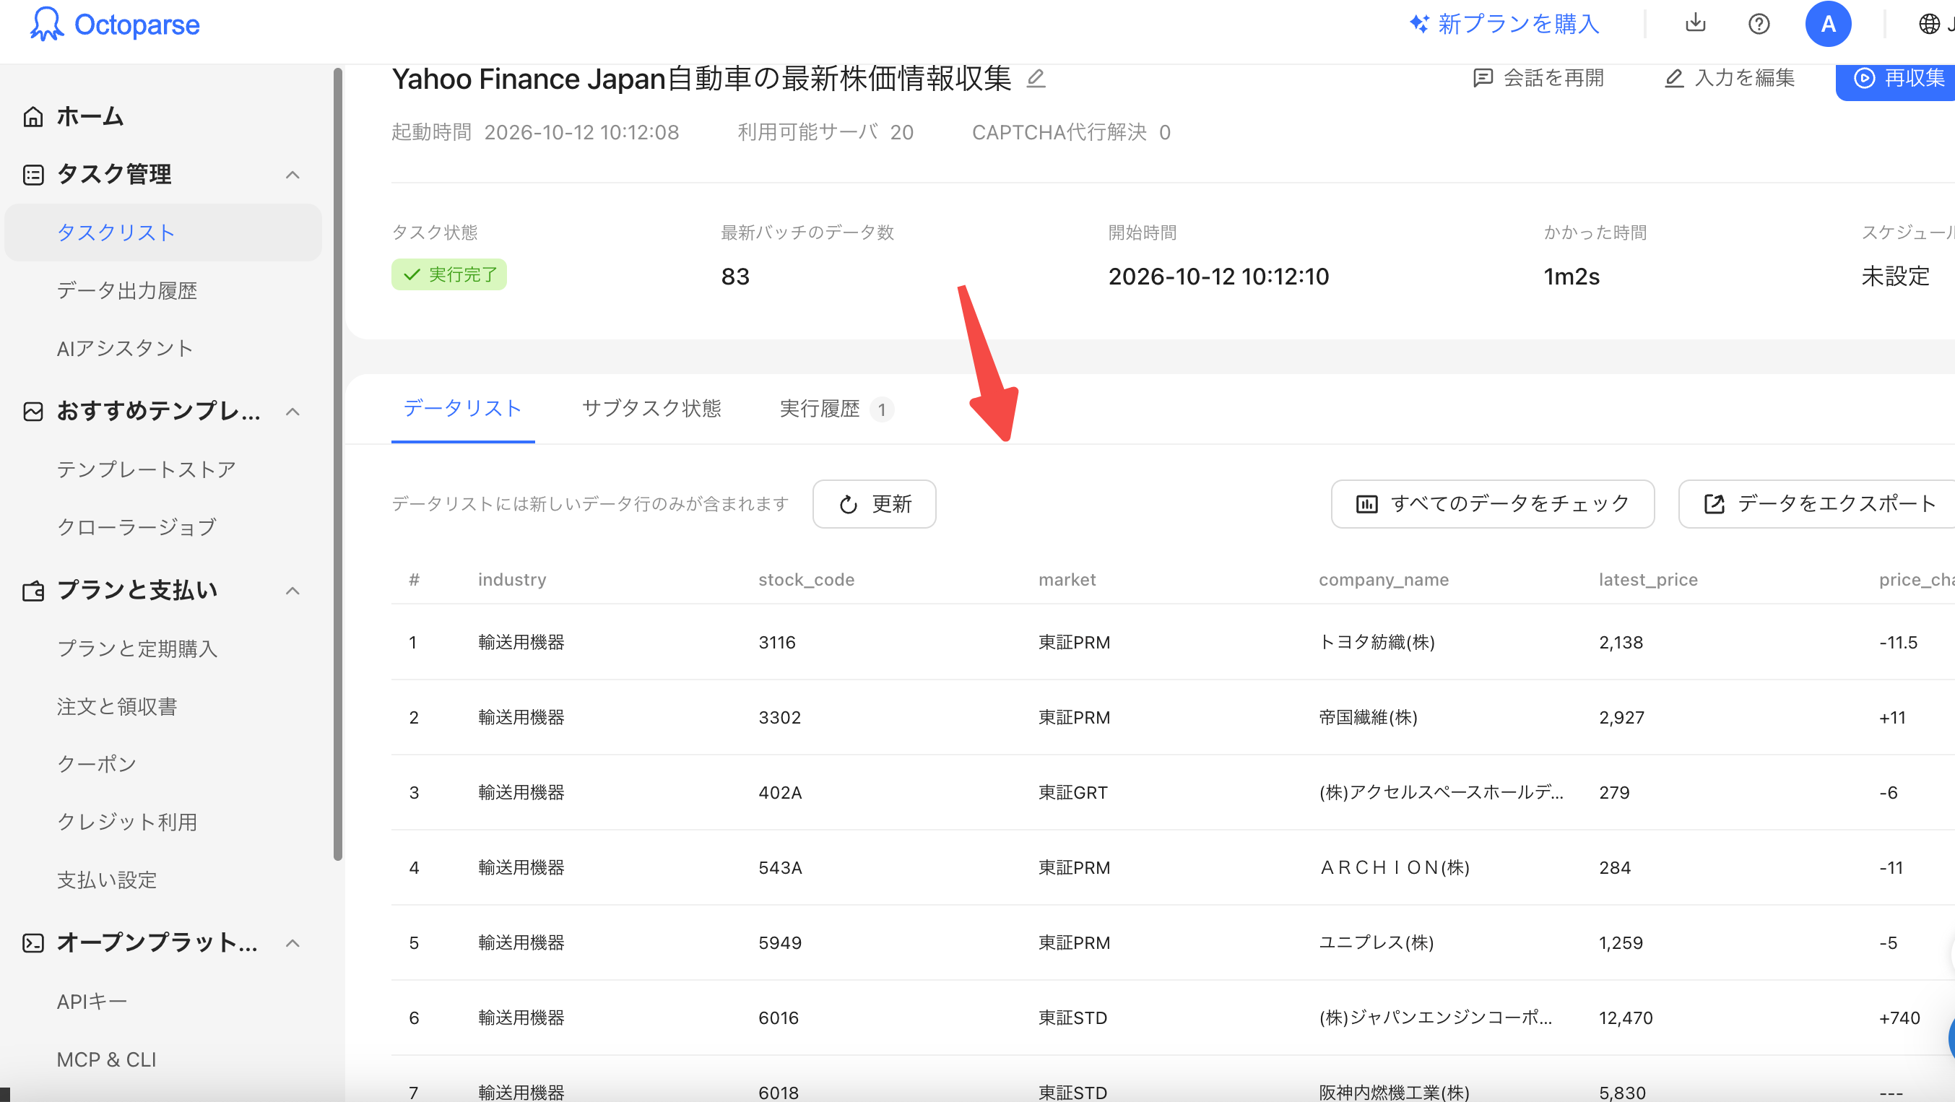Collapse the タスク管理 section chevron

click(293, 175)
